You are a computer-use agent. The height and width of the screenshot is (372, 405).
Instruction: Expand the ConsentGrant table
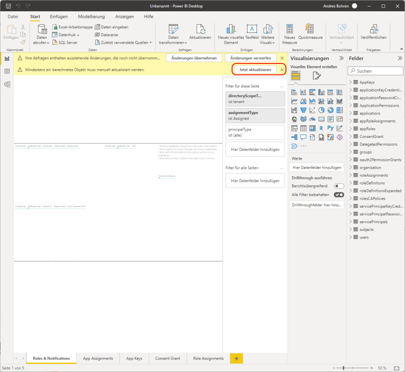coord(350,136)
